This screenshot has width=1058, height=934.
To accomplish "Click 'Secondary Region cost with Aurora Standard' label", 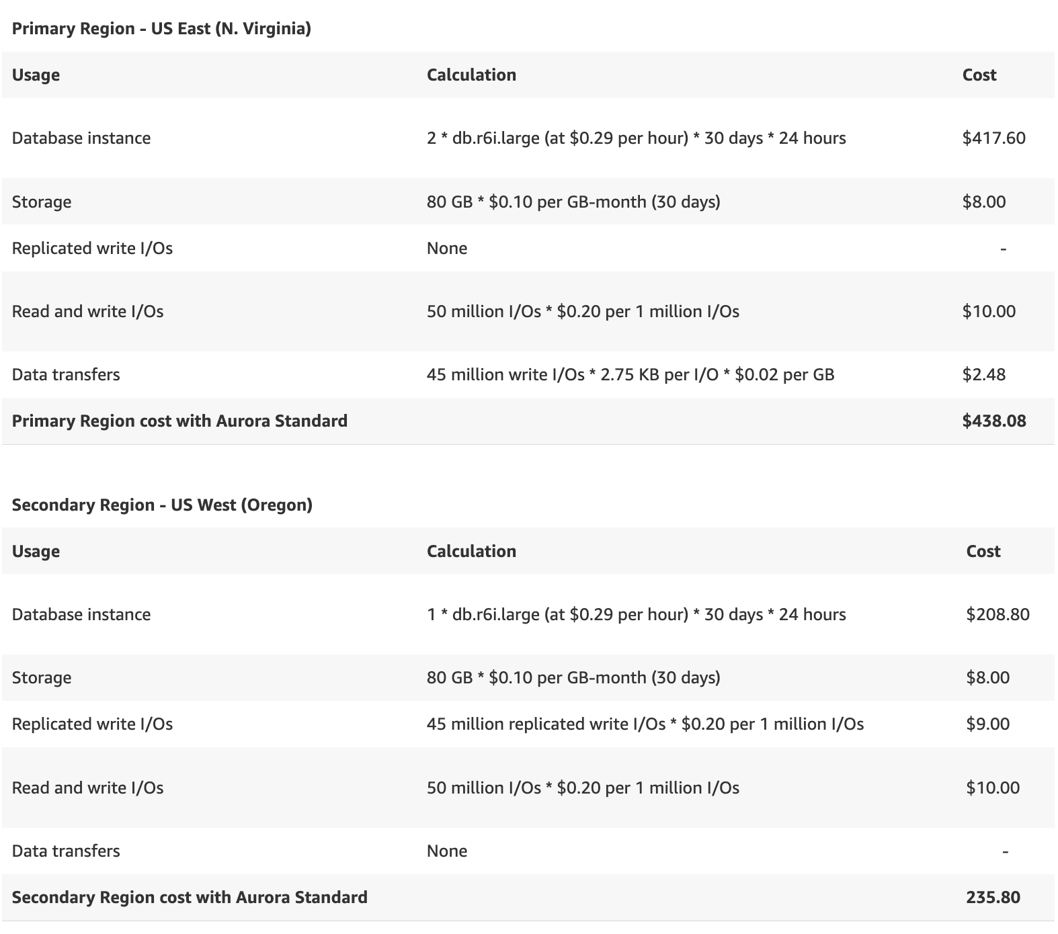I will point(190,897).
